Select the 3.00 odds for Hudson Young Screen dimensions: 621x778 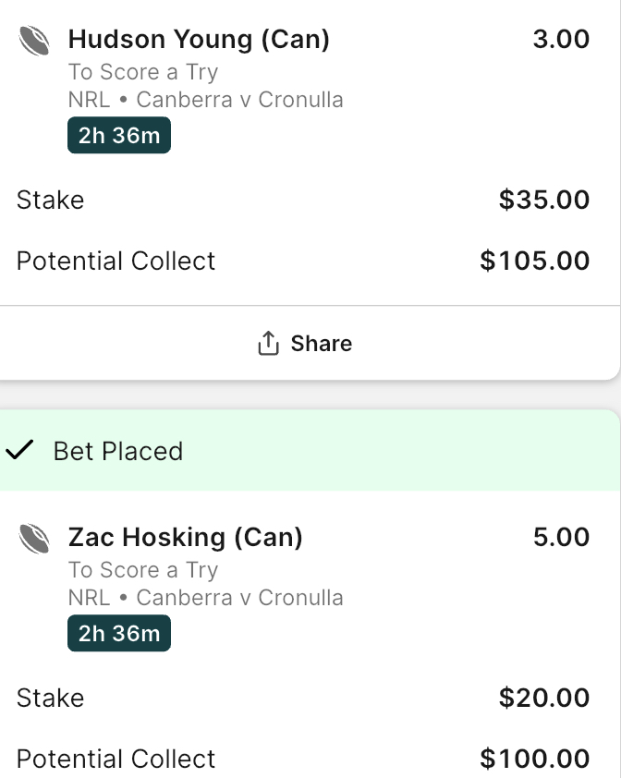[x=561, y=39]
